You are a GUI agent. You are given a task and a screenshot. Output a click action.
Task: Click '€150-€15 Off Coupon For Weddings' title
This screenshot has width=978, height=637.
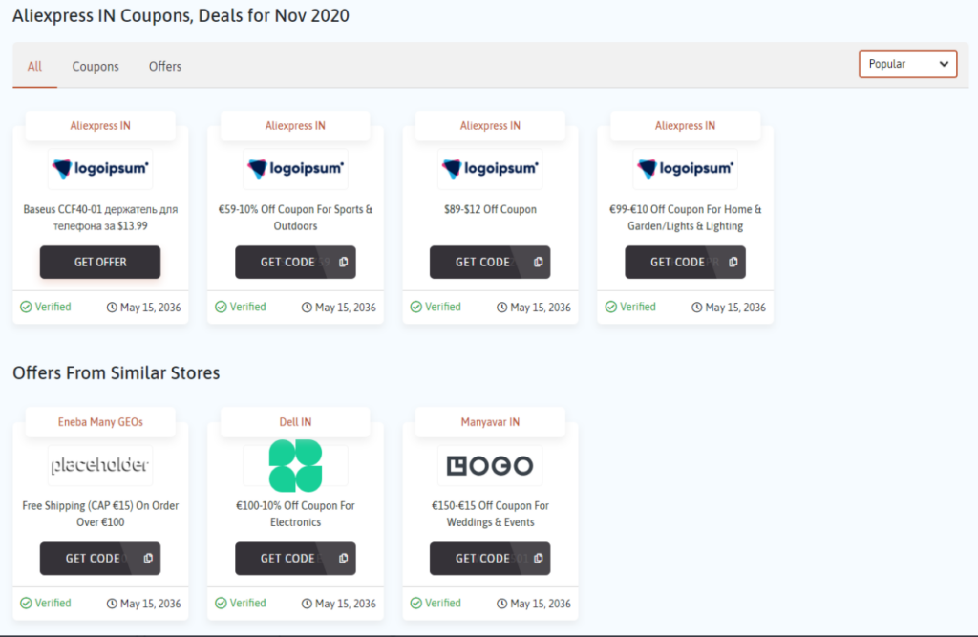pos(490,514)
